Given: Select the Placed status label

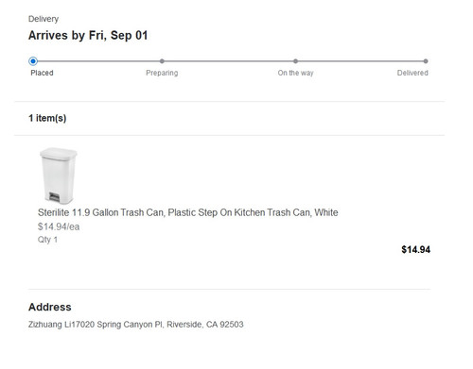Looking at the screenshot, I should point(42,73).
